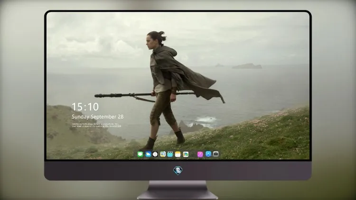
Task: Open the Photos gallery dock icon
Action: 186,155
